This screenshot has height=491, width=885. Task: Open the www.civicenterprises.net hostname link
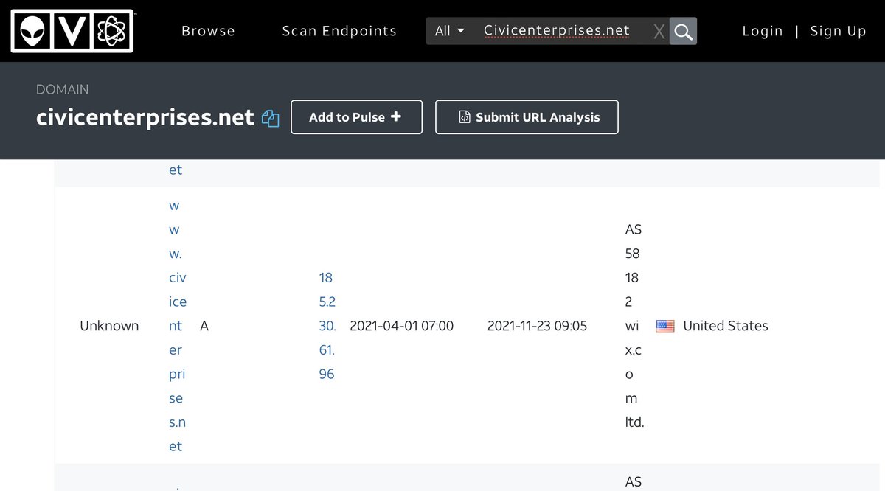click(176, 326)
